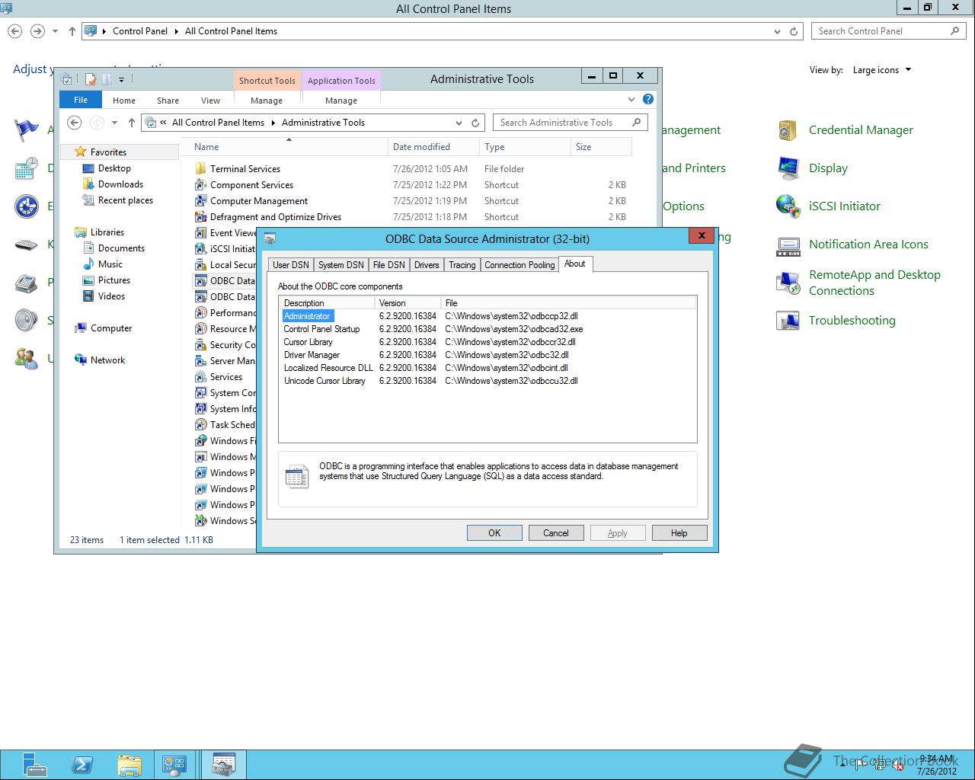Refresh the Control Panel address bar
Viewport: 975px width, 780px height.
click(794, 31)
